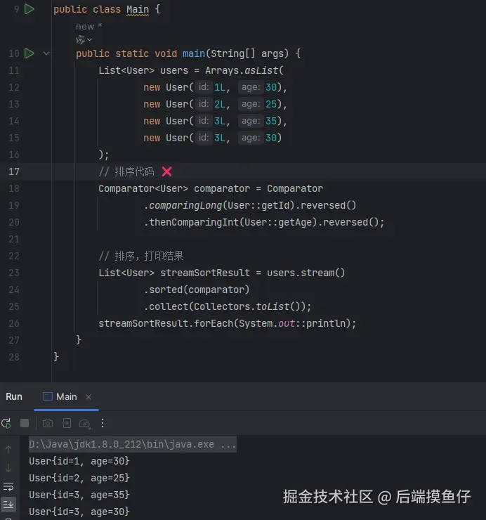
Task: Click the age value 35 on line 14
Action: [x=271, y=121]
